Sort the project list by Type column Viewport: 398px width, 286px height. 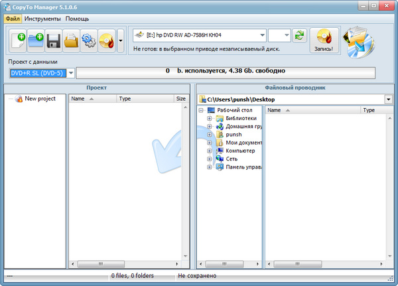tap(125, 99)
